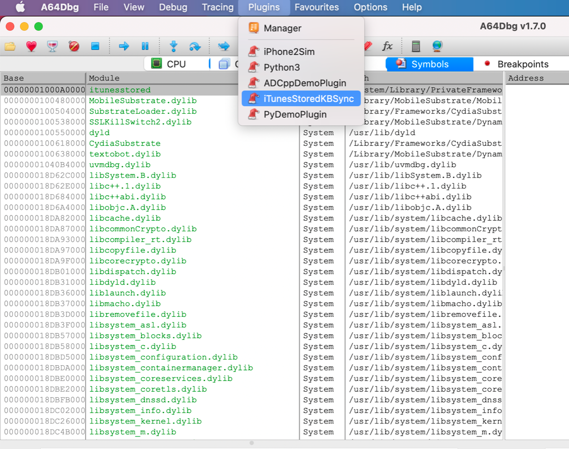This screenshot has width=569, height=449.
Task: Switch to the Symbols tab
Action: 430,64
